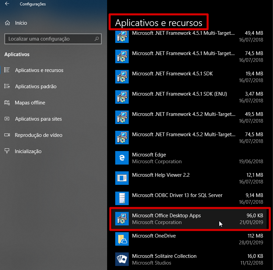
Task: Click the icon of the 74,5 MB .NET 4.5.2 entry
Action: [122, 138]
